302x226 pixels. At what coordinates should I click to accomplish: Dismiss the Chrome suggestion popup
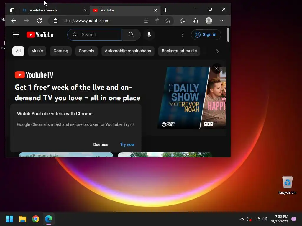(101, 144)
